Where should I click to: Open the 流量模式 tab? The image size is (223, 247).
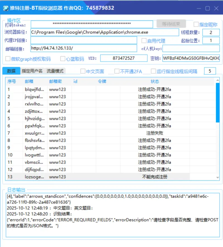coord(55,71)
